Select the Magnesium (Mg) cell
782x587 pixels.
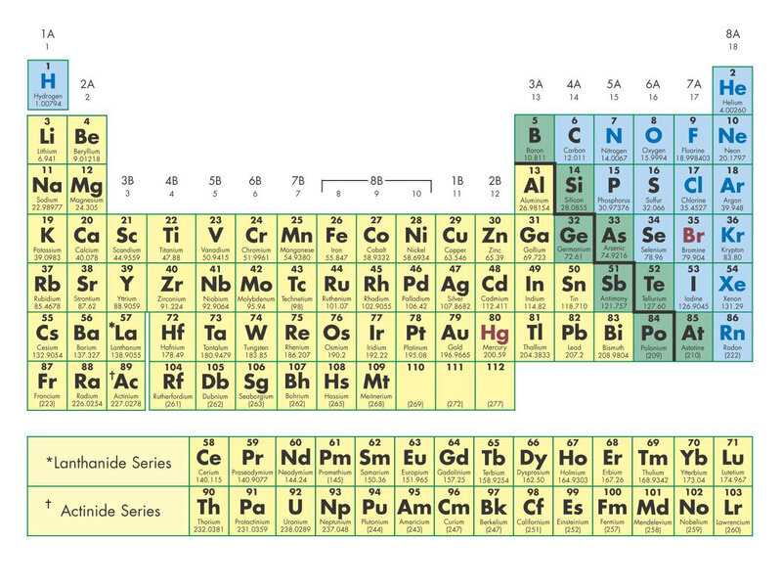point(87,189)
